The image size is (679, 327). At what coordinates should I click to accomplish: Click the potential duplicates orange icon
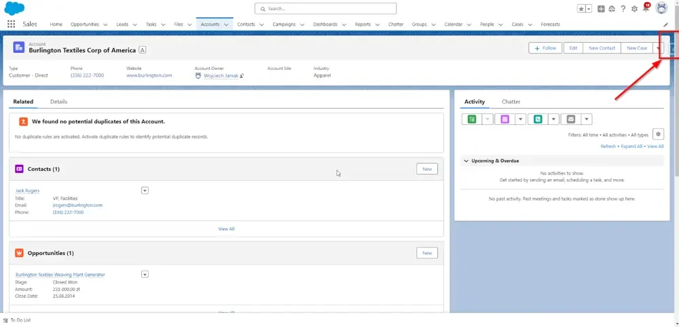23,121
